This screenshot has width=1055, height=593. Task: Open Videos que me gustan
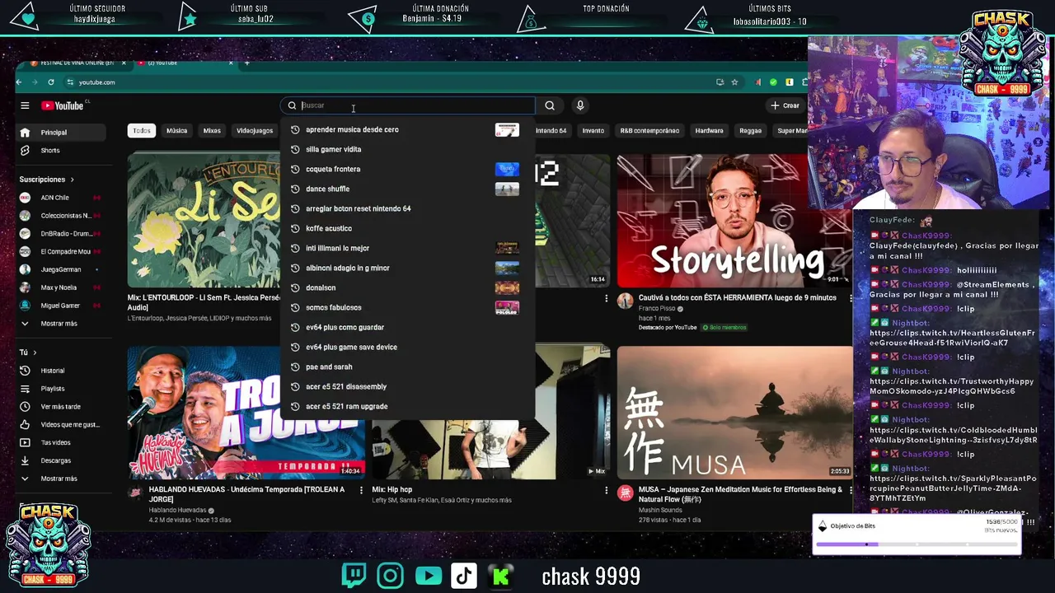pos(62,425)
